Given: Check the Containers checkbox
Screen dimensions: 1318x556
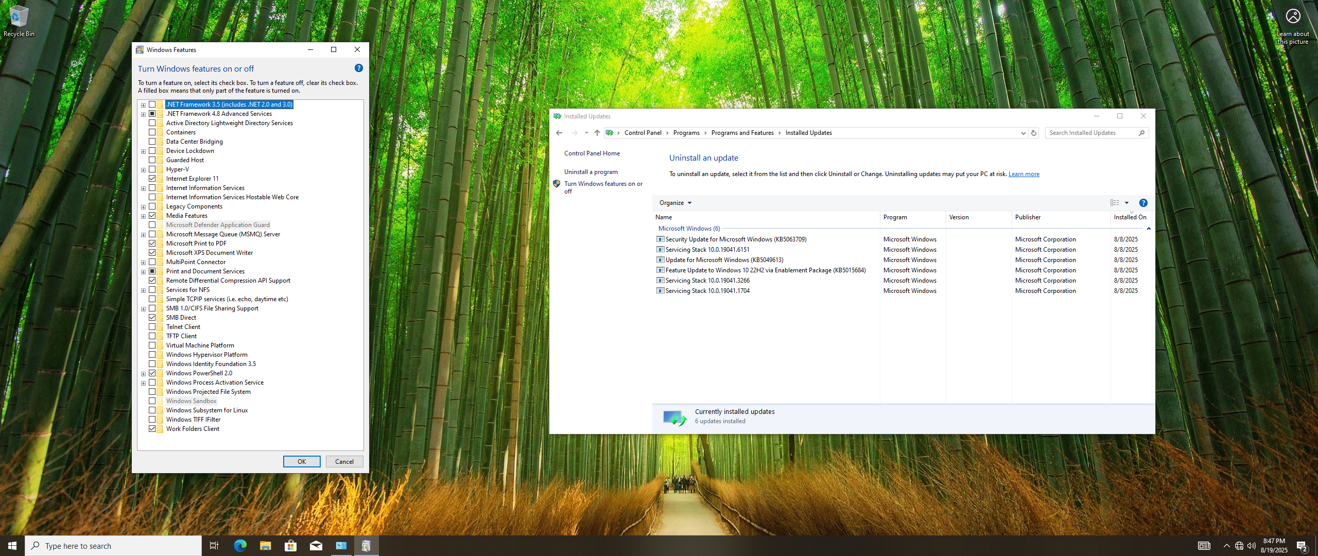Looking at the screenshot, I should click(x=152, y=132).
